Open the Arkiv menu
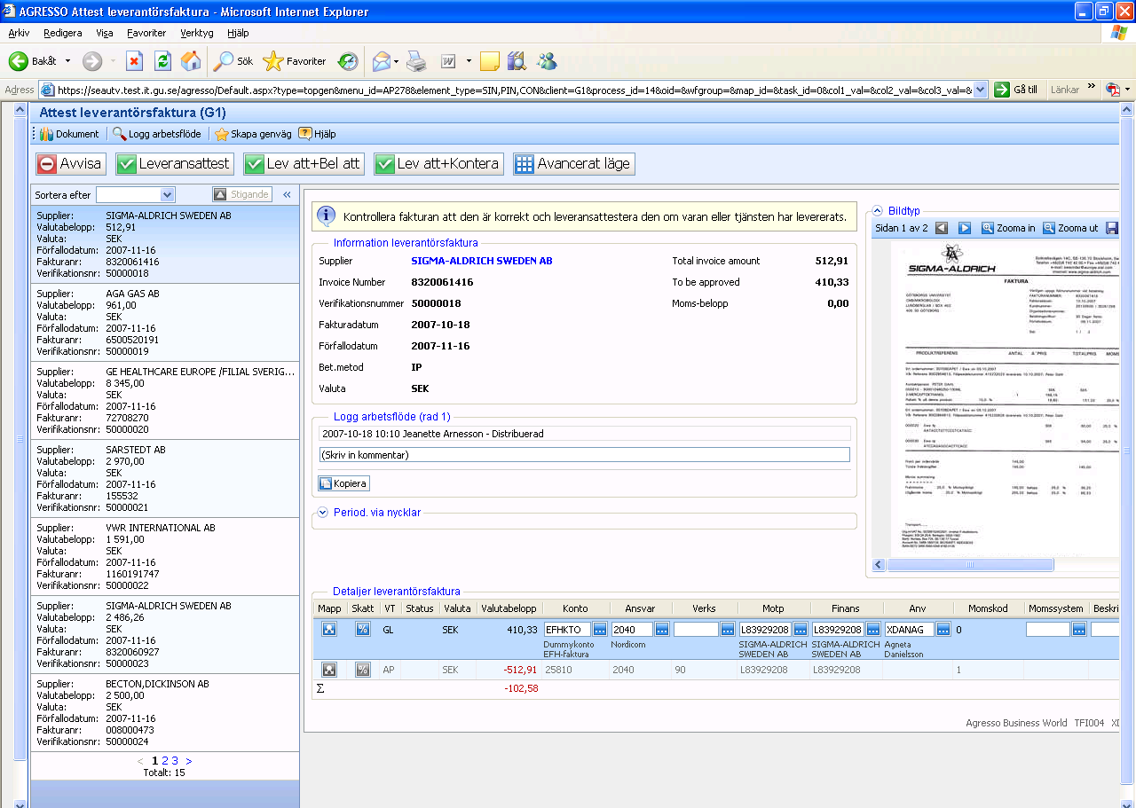Image resolution: width=1136 pixels, height=808 pixels. 19,33
